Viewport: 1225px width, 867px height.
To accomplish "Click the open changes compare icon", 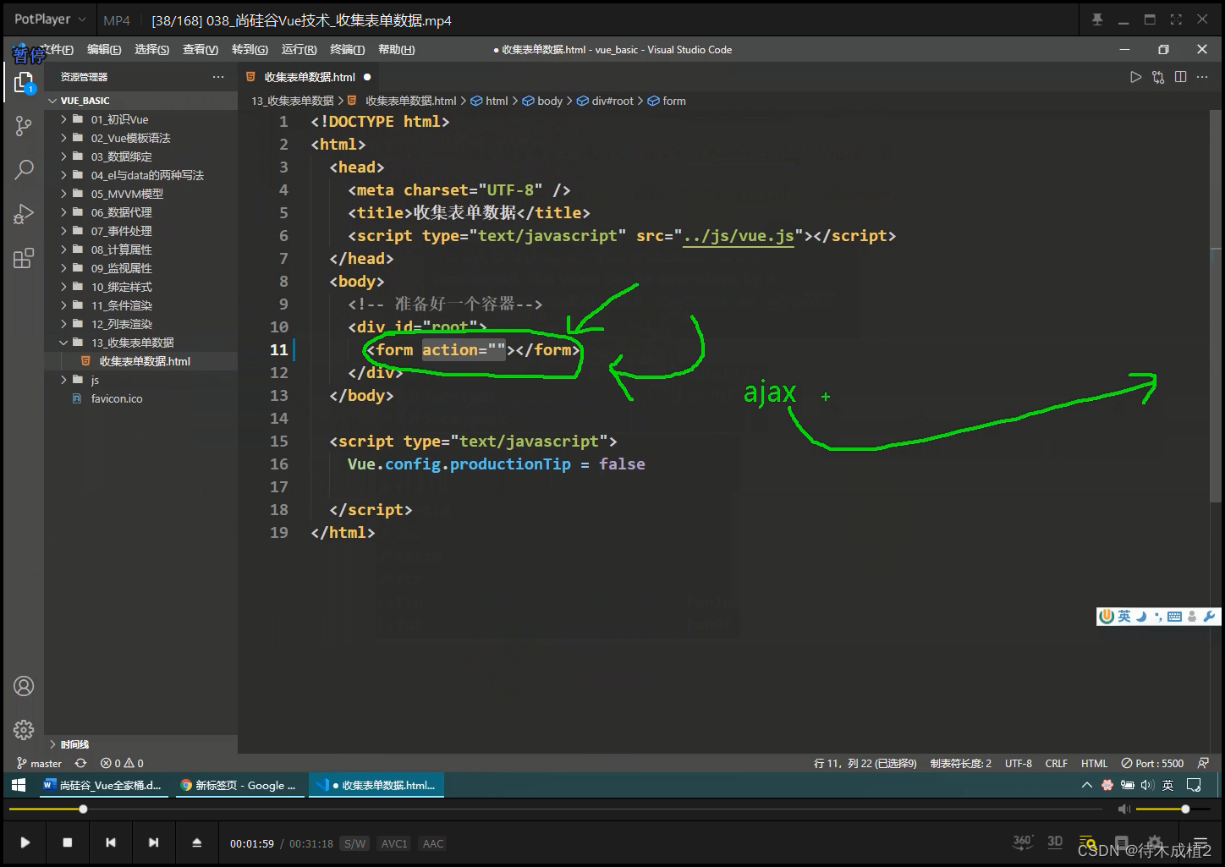I will (x=1158, y=77).
